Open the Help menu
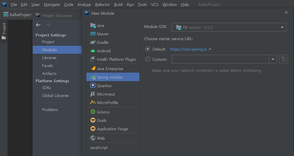Screen dimensions: 294x156 185,5
